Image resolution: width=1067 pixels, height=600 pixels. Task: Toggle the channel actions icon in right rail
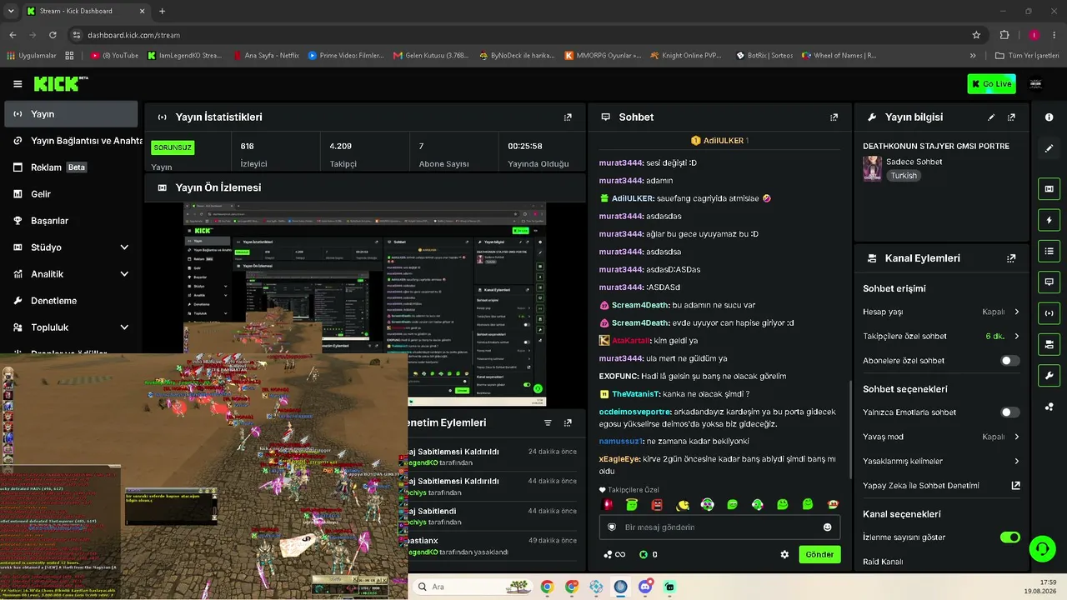click(x=1049, y=344)
